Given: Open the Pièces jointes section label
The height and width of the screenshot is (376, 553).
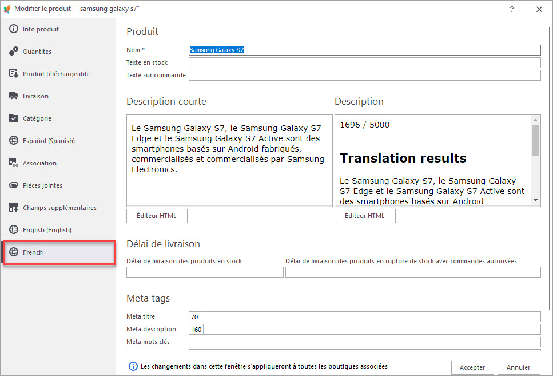Looking at the screenshot, I should pos(43,185).
